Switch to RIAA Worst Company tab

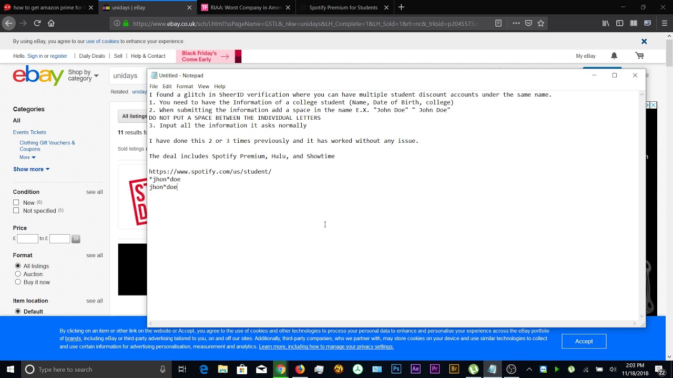point(246,7)
